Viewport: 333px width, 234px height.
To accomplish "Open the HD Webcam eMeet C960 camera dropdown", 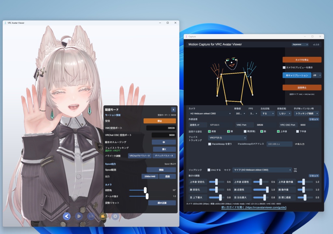I will click(210, 114).
